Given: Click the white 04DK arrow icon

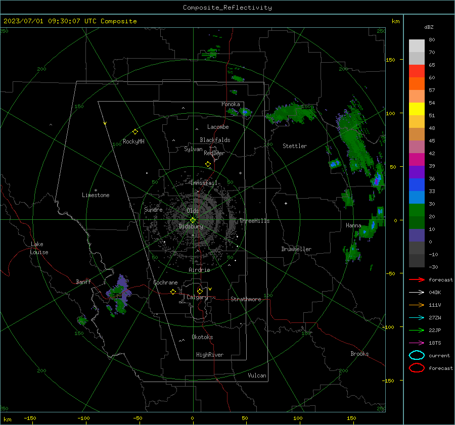Looking at the screenshot, I should tap(417, 293).
